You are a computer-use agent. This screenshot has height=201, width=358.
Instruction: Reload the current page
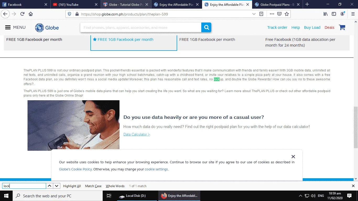(x=23, y=14)
